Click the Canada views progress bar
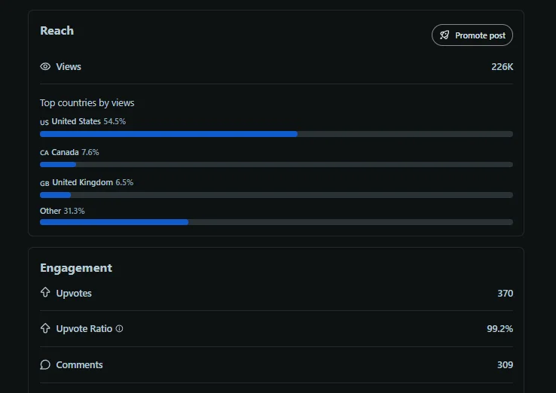Viewport: 556px width, 393px height. [x=276, y=164]
